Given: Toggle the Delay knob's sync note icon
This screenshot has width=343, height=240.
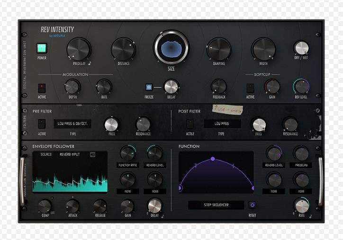Looking at the screenshot, I should tap(162, 216).
